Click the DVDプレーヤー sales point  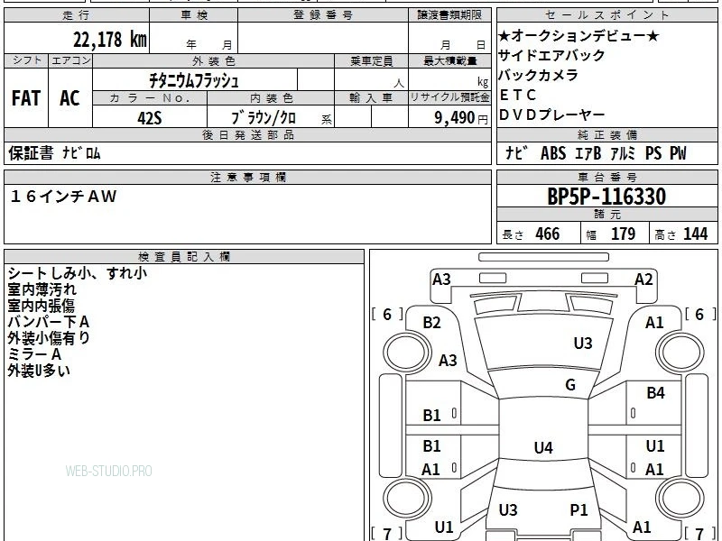click(551, 115)
